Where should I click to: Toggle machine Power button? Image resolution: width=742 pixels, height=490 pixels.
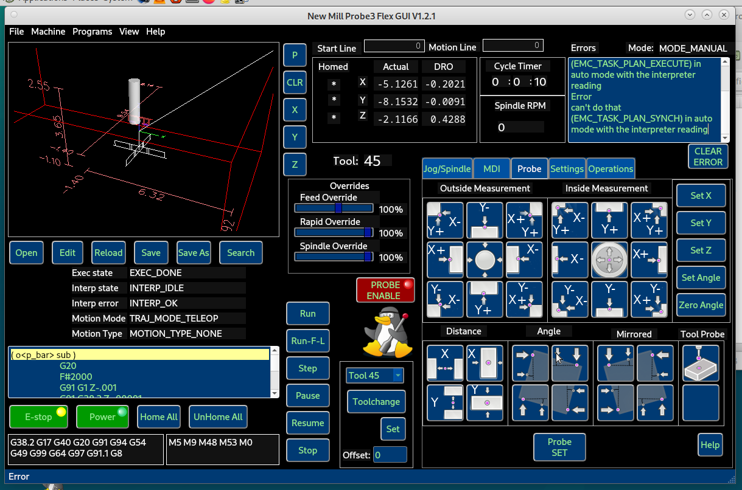click(102, 417)
